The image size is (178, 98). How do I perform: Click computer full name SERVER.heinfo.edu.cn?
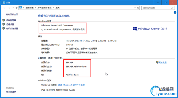pos(76,67)
